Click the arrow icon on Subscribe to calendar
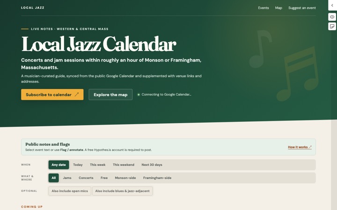The width and height of the screenshot is (337, 210). [x=77, y=94]
